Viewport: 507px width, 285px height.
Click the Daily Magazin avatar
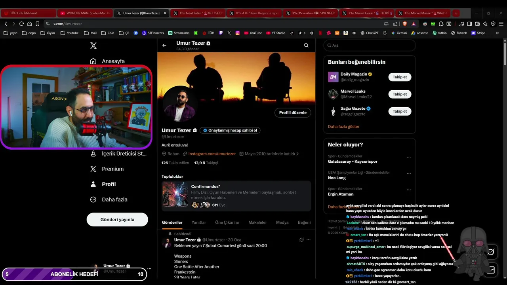333,77
